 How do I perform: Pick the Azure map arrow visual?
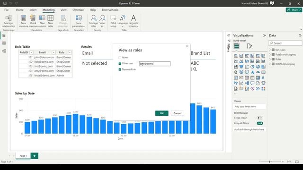coord(252,72)
